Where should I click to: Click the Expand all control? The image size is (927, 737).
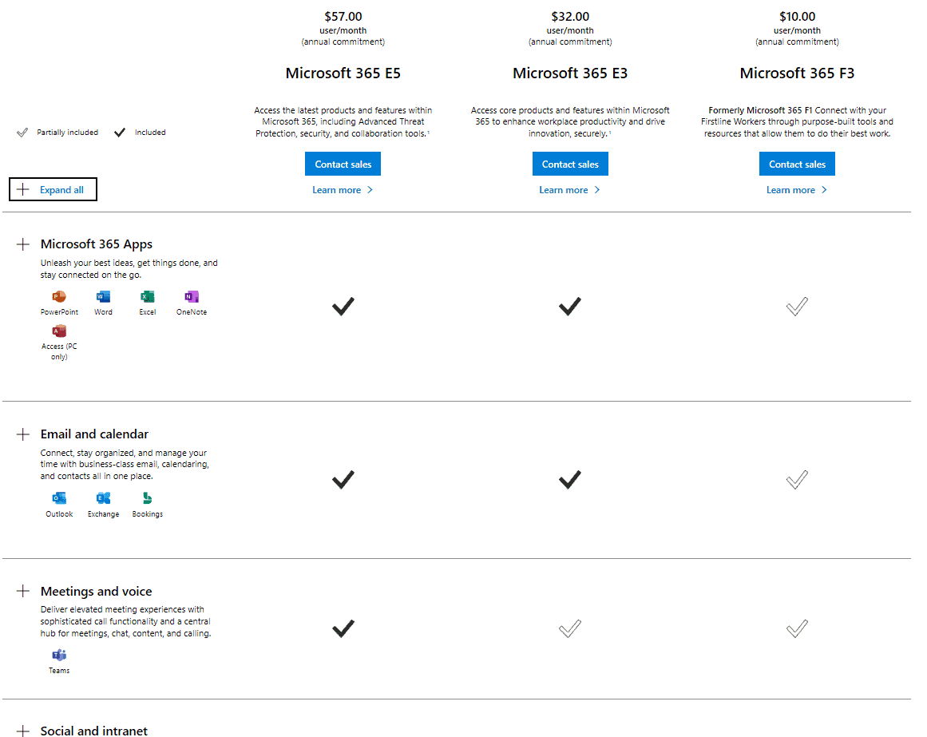click(x=53, y=189)
